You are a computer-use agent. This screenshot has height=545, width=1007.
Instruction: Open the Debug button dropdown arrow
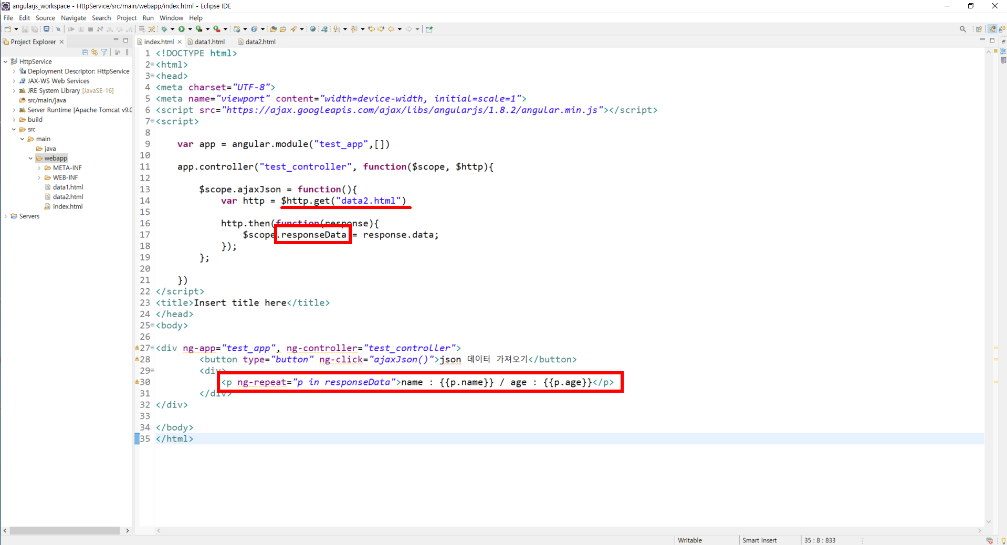[172, 29]
